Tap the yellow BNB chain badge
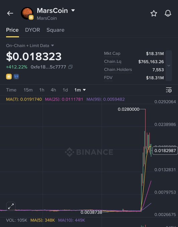178x227 pixels. pyautogui.click(x=9, y=77)
